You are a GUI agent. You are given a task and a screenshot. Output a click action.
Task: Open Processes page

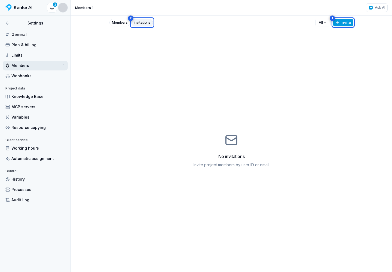35,190
